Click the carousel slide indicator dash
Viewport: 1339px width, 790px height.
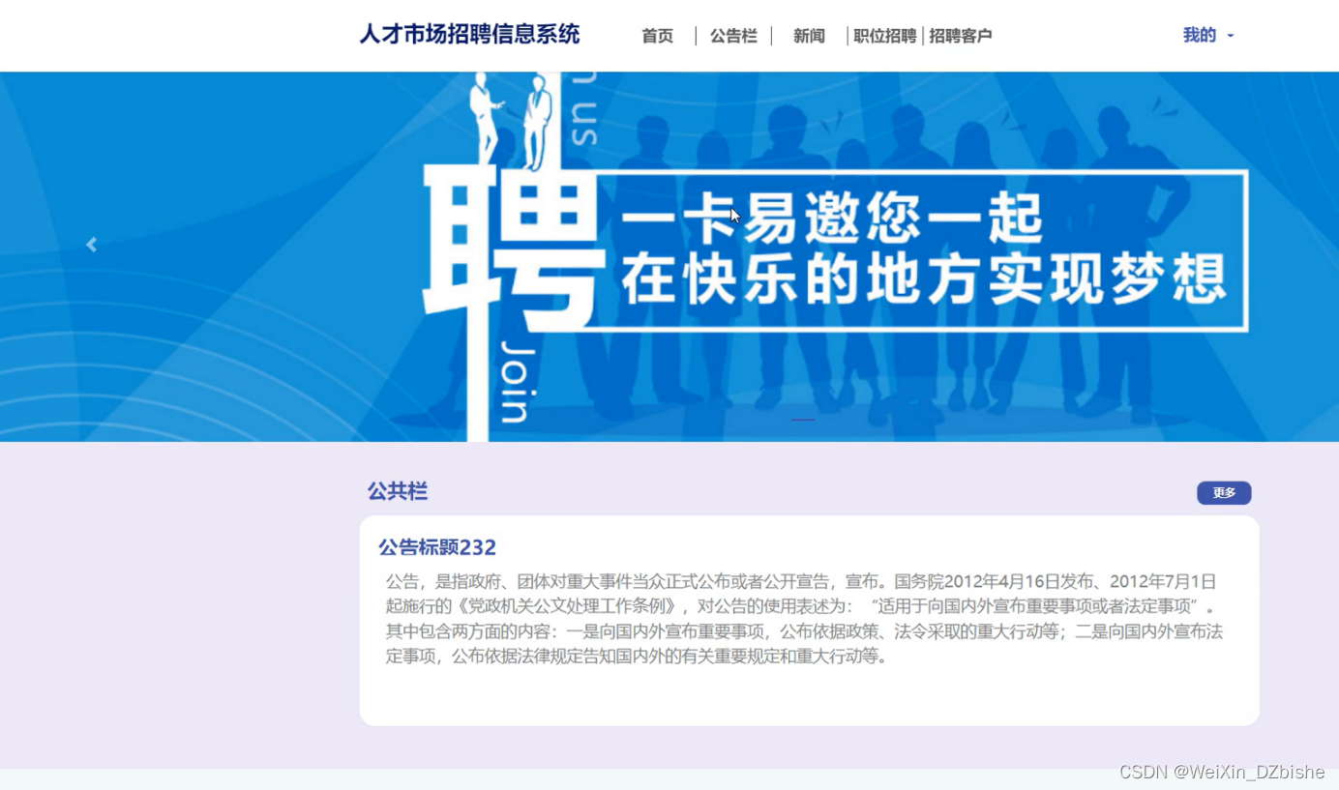click(x=803, y=420)
